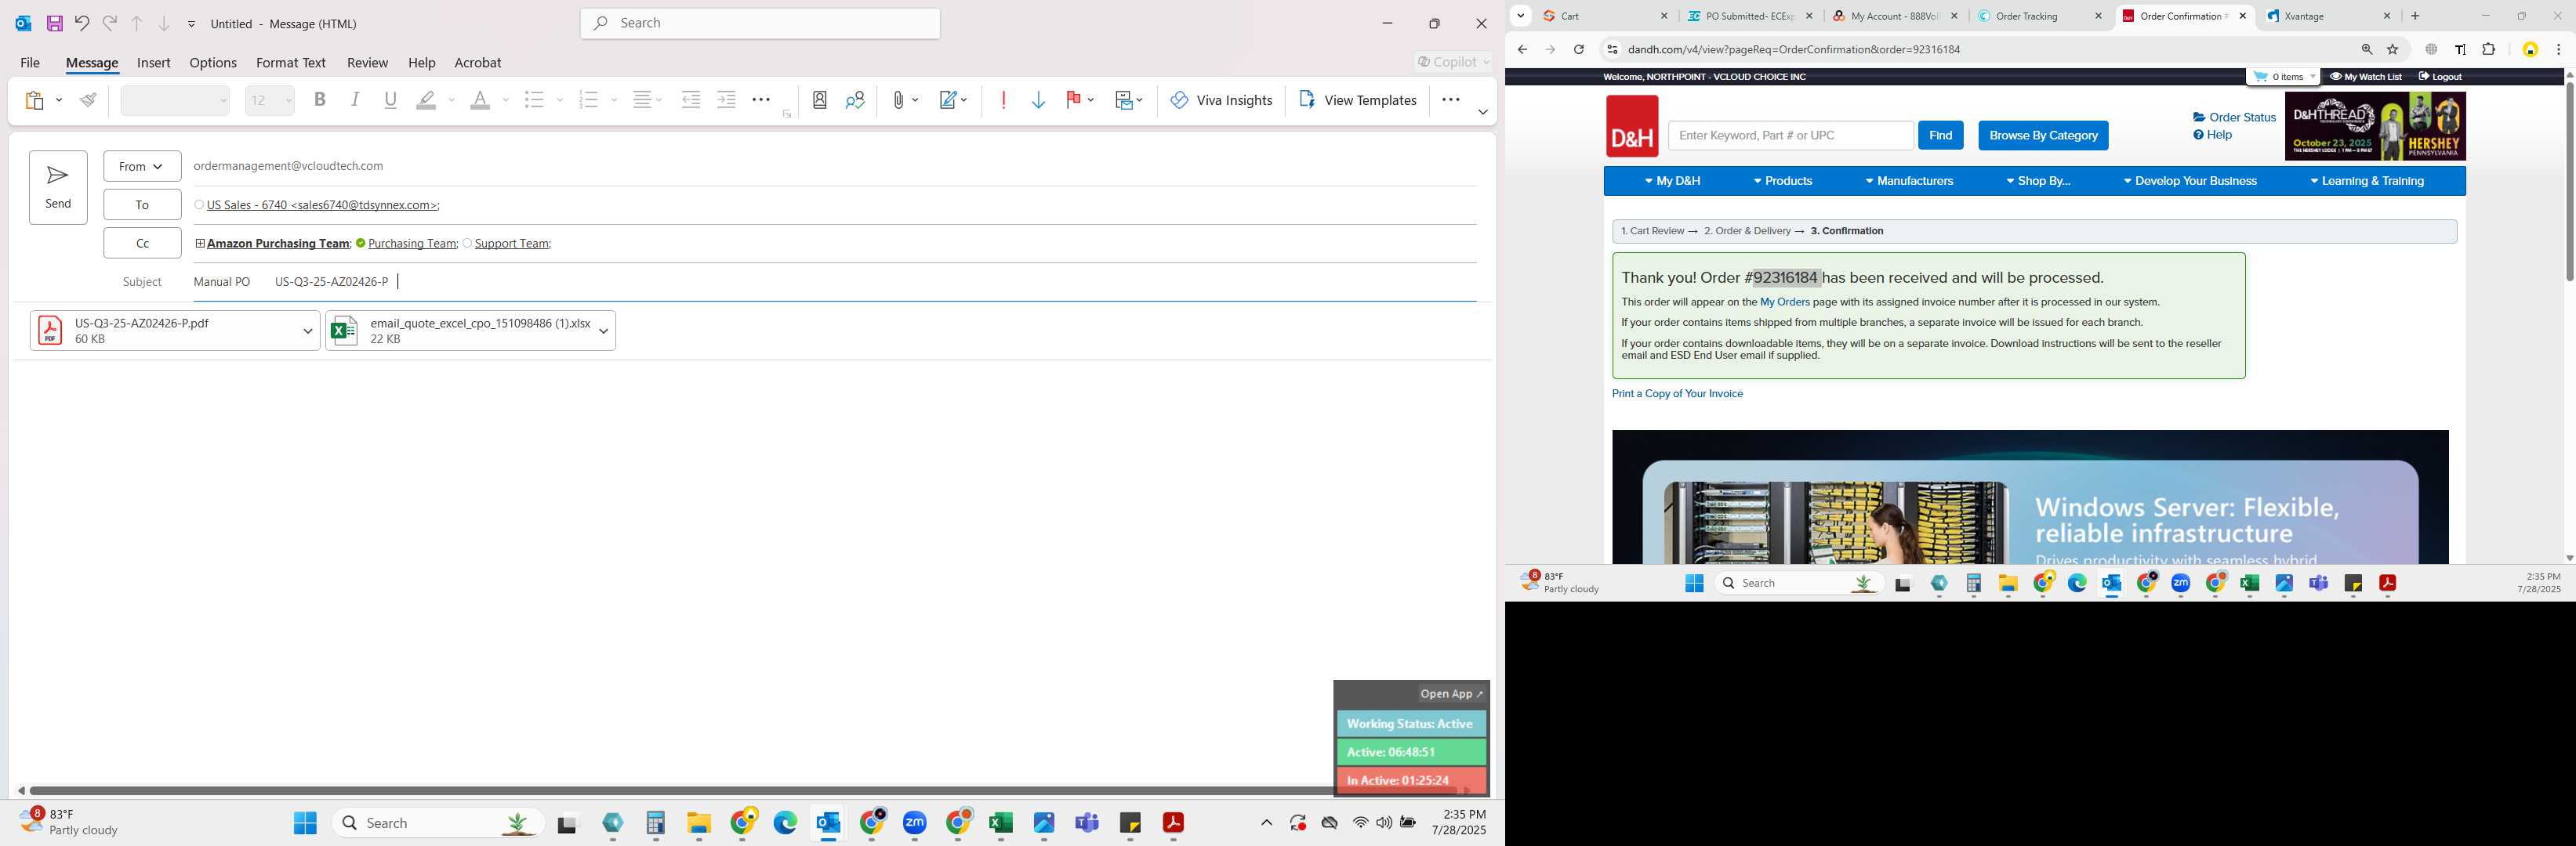Send the email message
This screenshot has height=846, width=2576.
(x=58, y=186)
